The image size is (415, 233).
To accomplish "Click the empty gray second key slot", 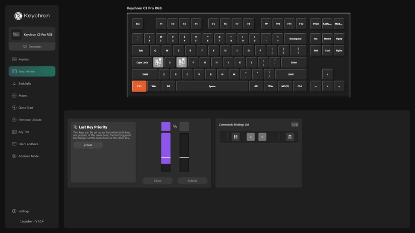I will click(184, 127).
